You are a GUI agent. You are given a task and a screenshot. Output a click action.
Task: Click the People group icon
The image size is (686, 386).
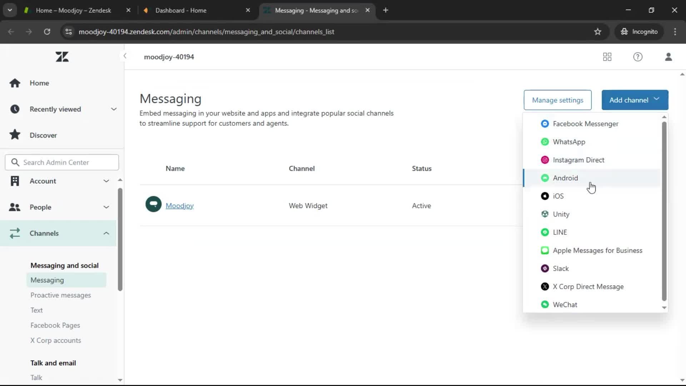pyautogui.click(x=15, y=207)
